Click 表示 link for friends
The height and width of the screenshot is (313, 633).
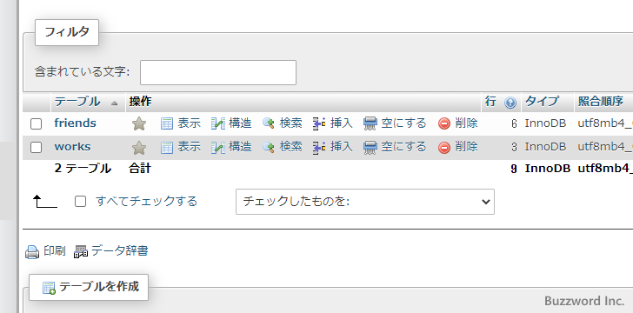coord(190,123)
